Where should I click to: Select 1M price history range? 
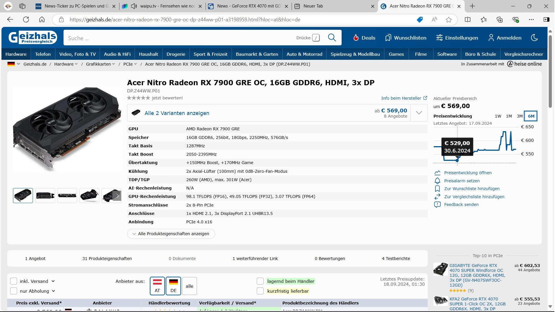(x=509, y=116)
